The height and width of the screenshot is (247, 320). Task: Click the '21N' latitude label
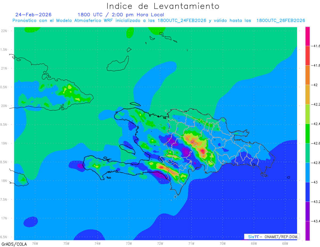5,68
